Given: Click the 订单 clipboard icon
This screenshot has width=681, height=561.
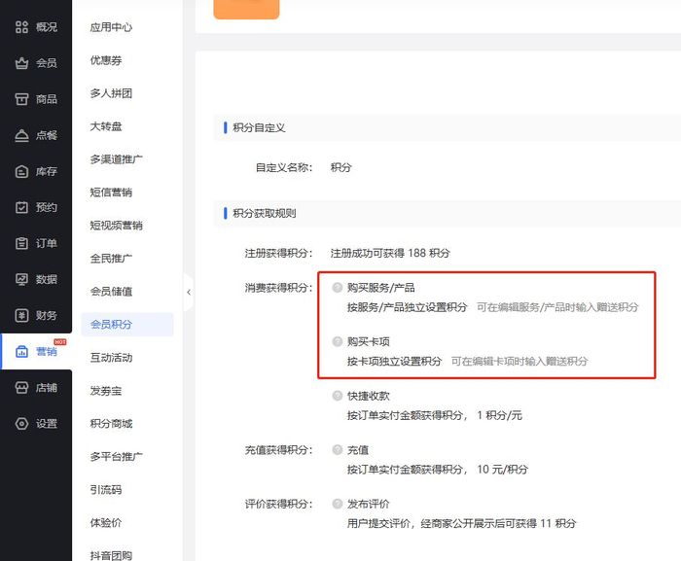Looking at the screenshot, I should pos(21,243).
